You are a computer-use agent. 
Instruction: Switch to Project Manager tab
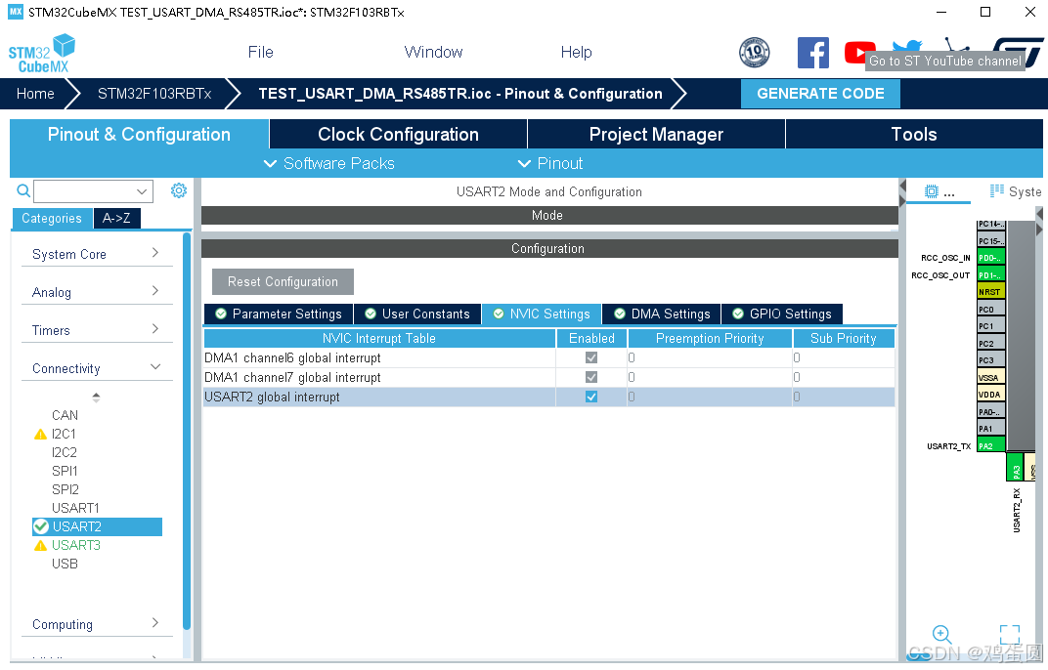[x=656, y=134]
